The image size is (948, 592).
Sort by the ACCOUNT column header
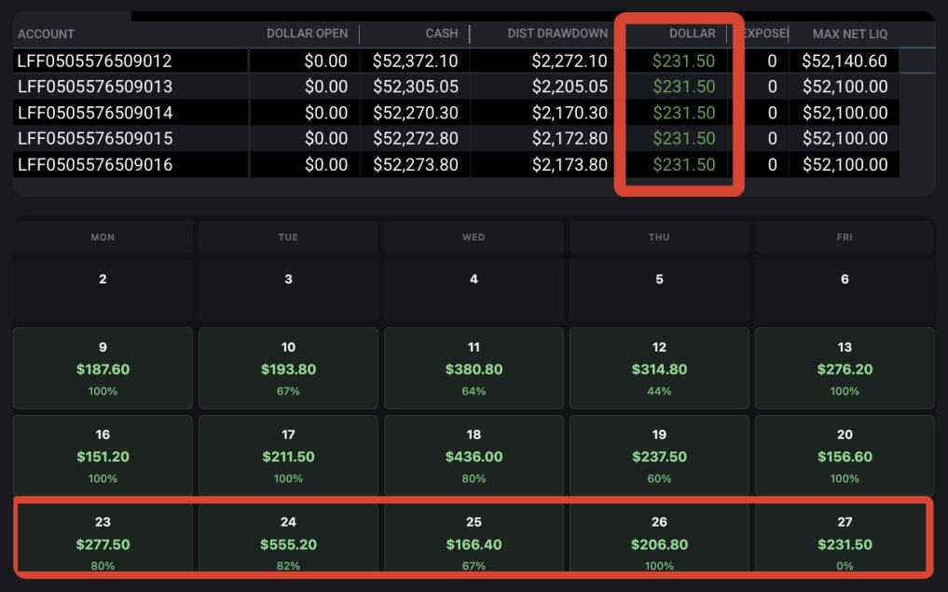click(46, 34)
